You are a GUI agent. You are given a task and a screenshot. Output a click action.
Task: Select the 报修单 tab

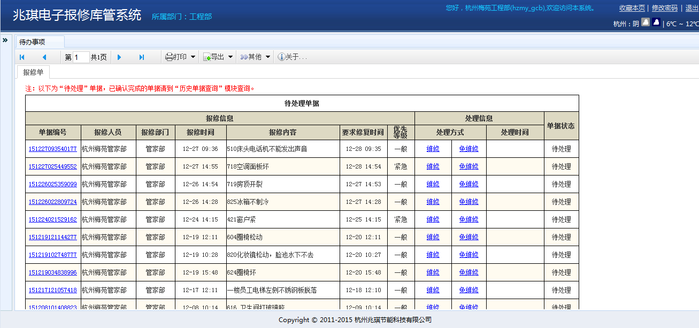33,72
